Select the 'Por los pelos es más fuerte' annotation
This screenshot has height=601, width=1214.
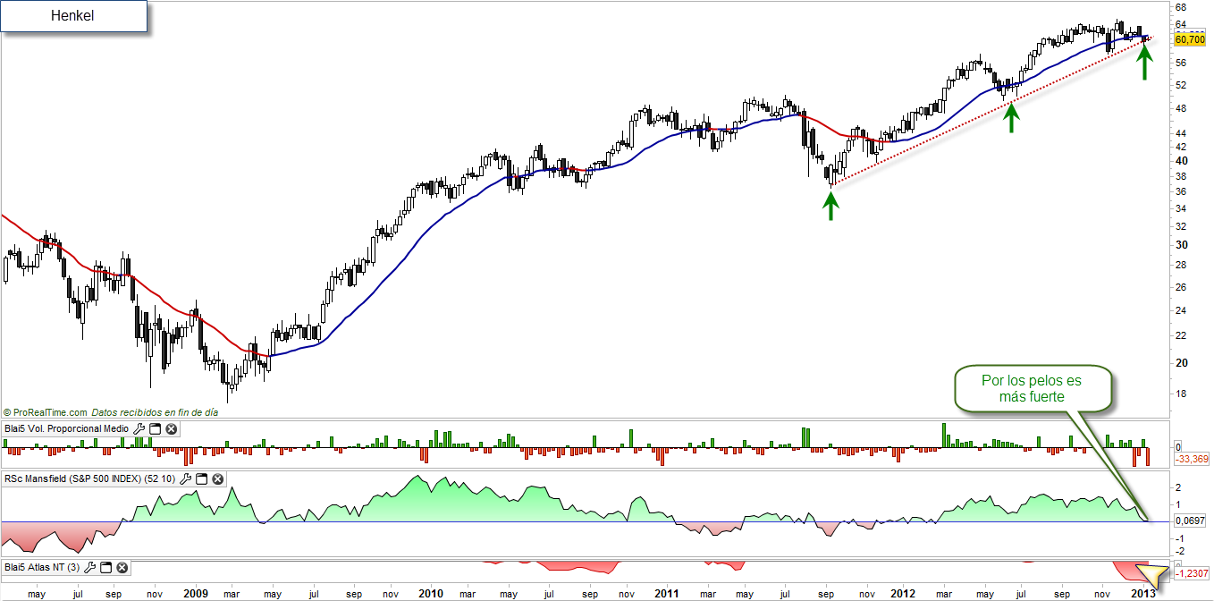1032,388
